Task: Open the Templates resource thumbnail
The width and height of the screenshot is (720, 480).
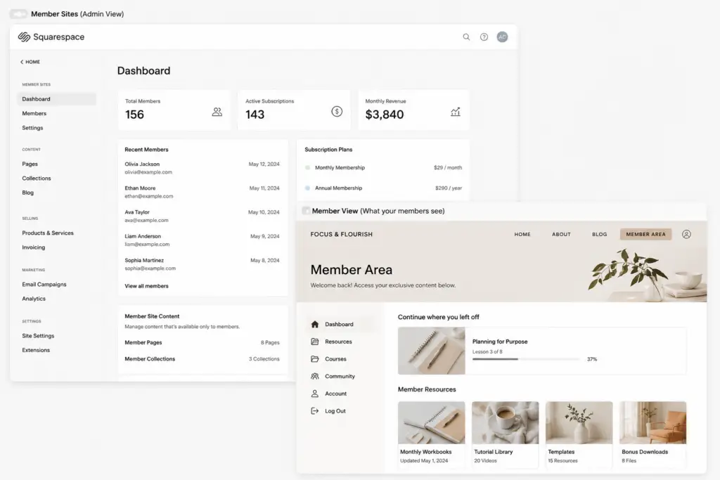Action: (x=579, y=422)
